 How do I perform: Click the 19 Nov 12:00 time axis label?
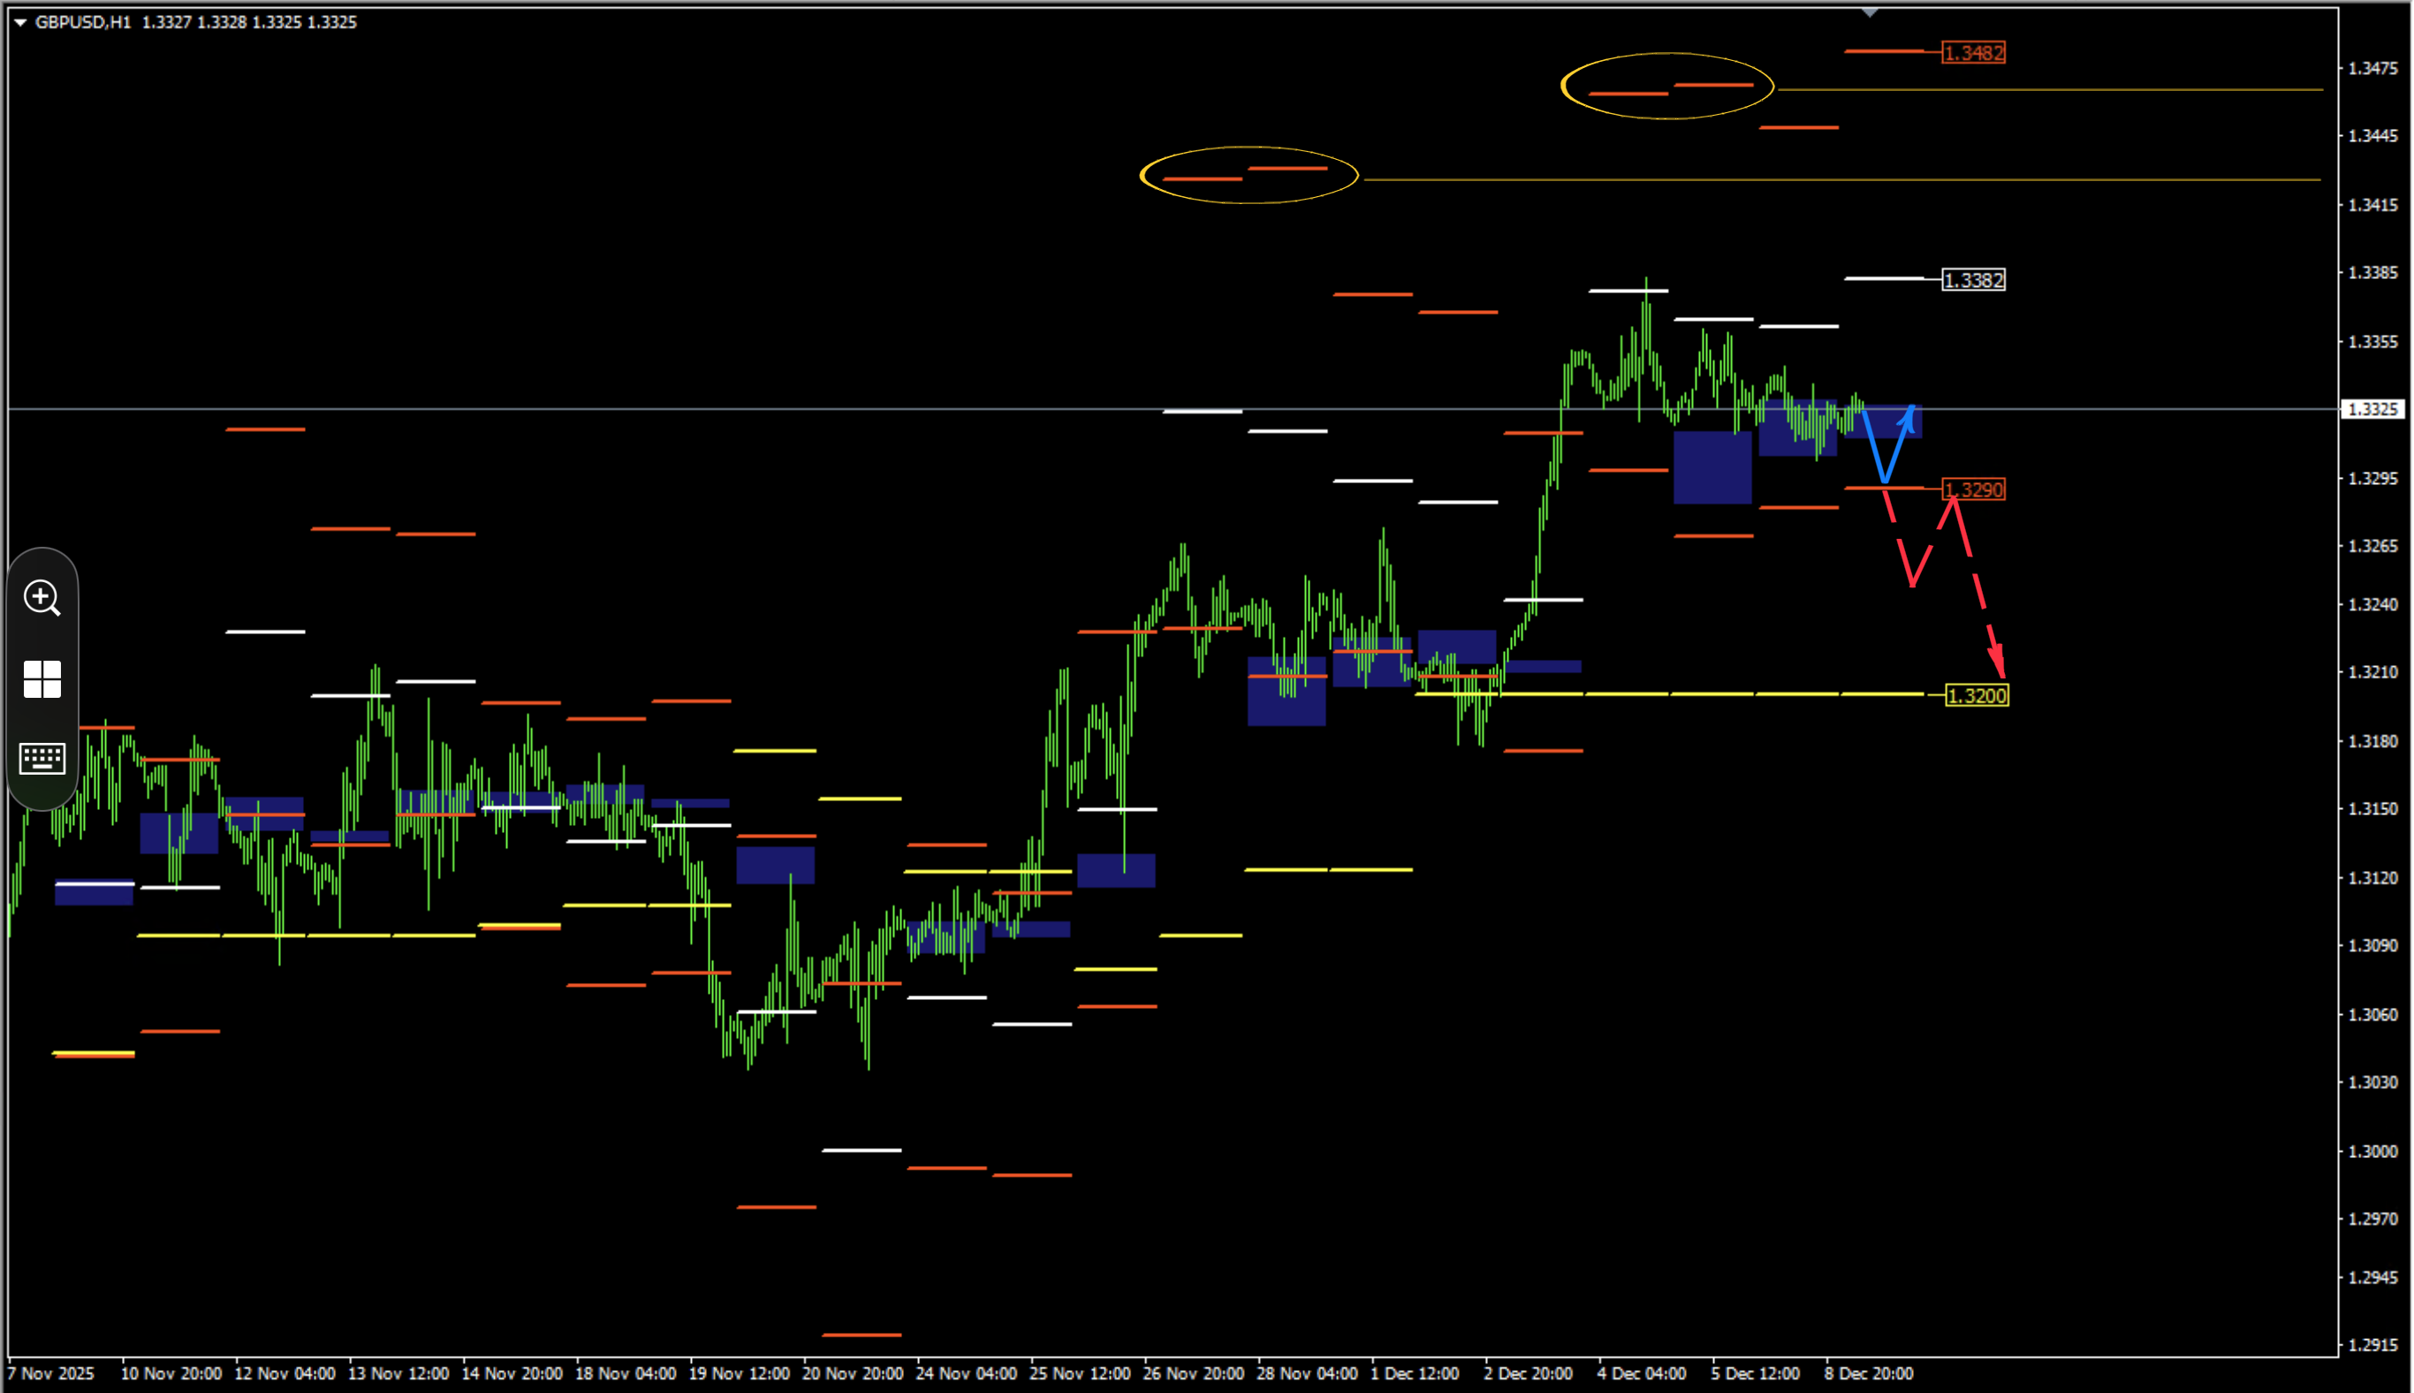(x=740, y=1373)
